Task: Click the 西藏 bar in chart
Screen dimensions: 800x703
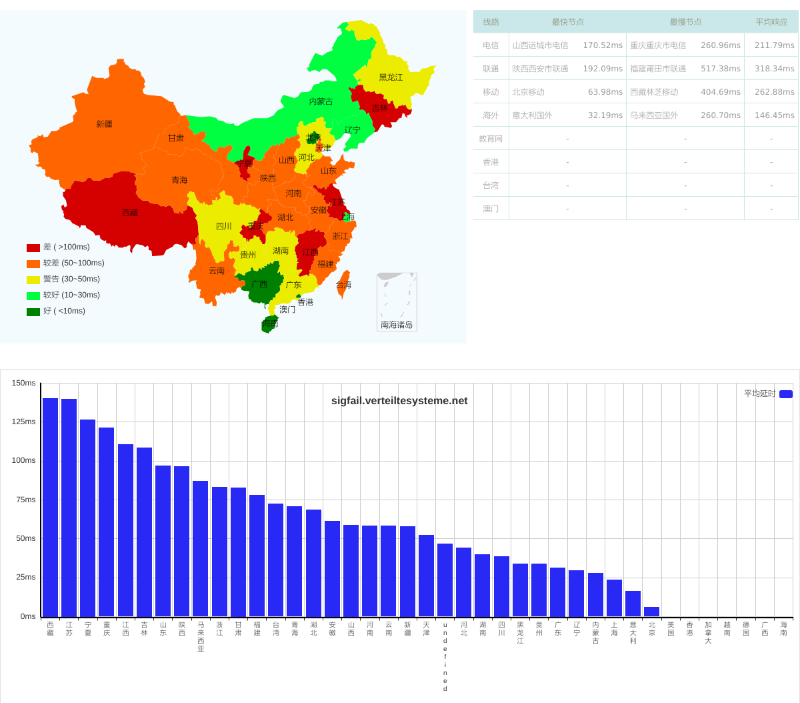Action: (50, 507)
